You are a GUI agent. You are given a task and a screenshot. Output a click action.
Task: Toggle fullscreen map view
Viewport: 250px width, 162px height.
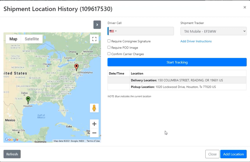coord(94,39)
